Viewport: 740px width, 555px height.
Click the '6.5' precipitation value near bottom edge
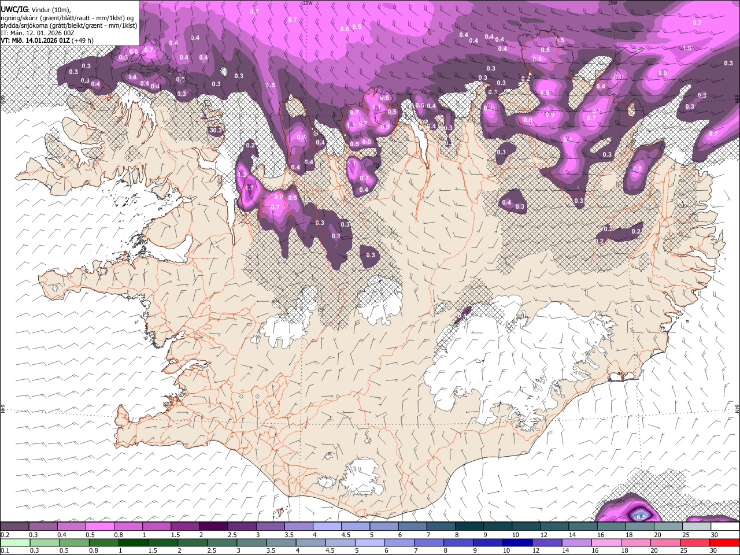click(641, 517)
